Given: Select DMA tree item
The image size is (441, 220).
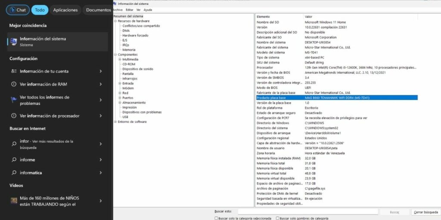Looking at the screenshot, I should click(x=126, y=31).
